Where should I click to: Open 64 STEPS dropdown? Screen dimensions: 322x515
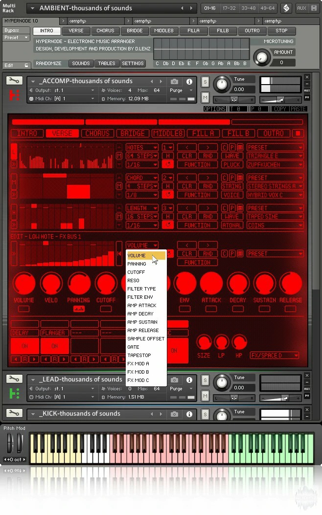coord(142,156)
